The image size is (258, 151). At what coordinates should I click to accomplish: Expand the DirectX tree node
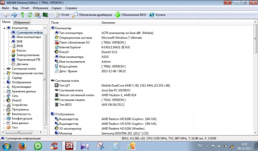click(4, 101)
